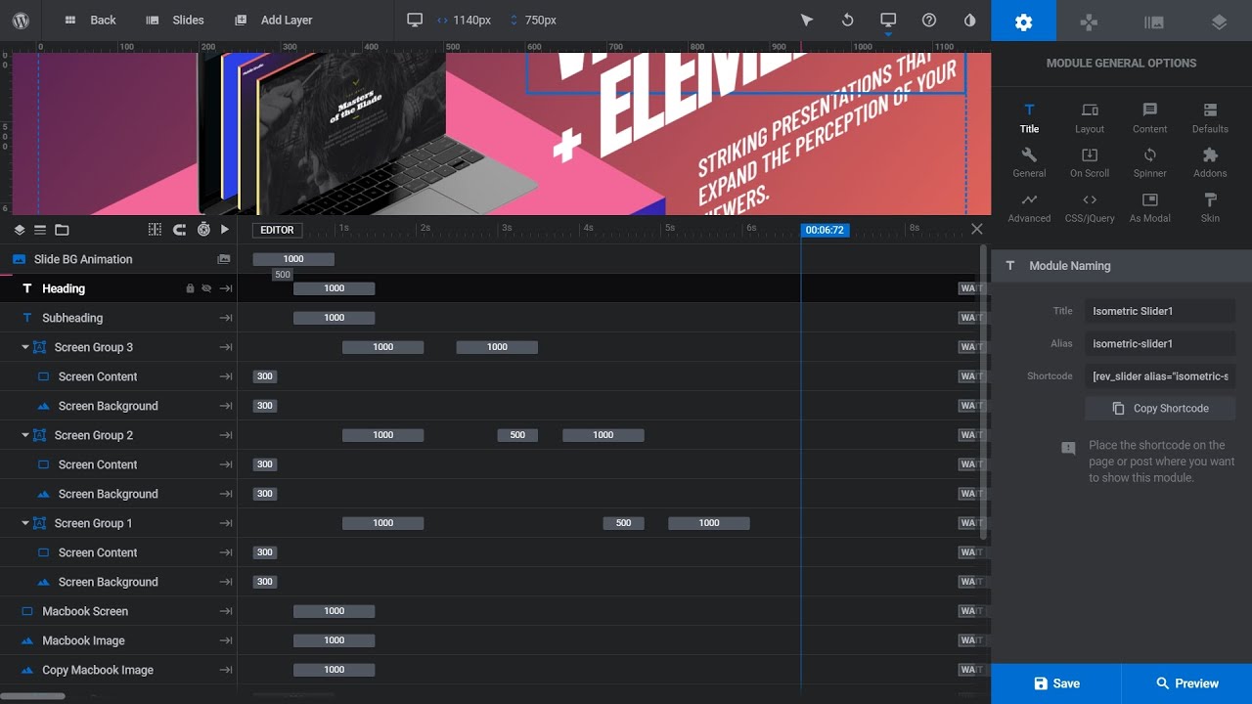Select the Slide BG Animation 1000 frame
This screenshot has height=704, width=1252.
[293, 259]
